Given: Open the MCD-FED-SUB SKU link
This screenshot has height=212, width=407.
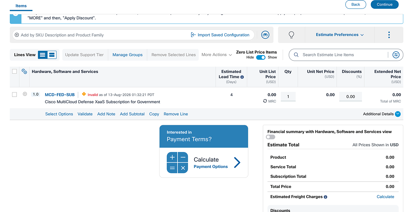Looking at the screenshot, I should [60, 95].
